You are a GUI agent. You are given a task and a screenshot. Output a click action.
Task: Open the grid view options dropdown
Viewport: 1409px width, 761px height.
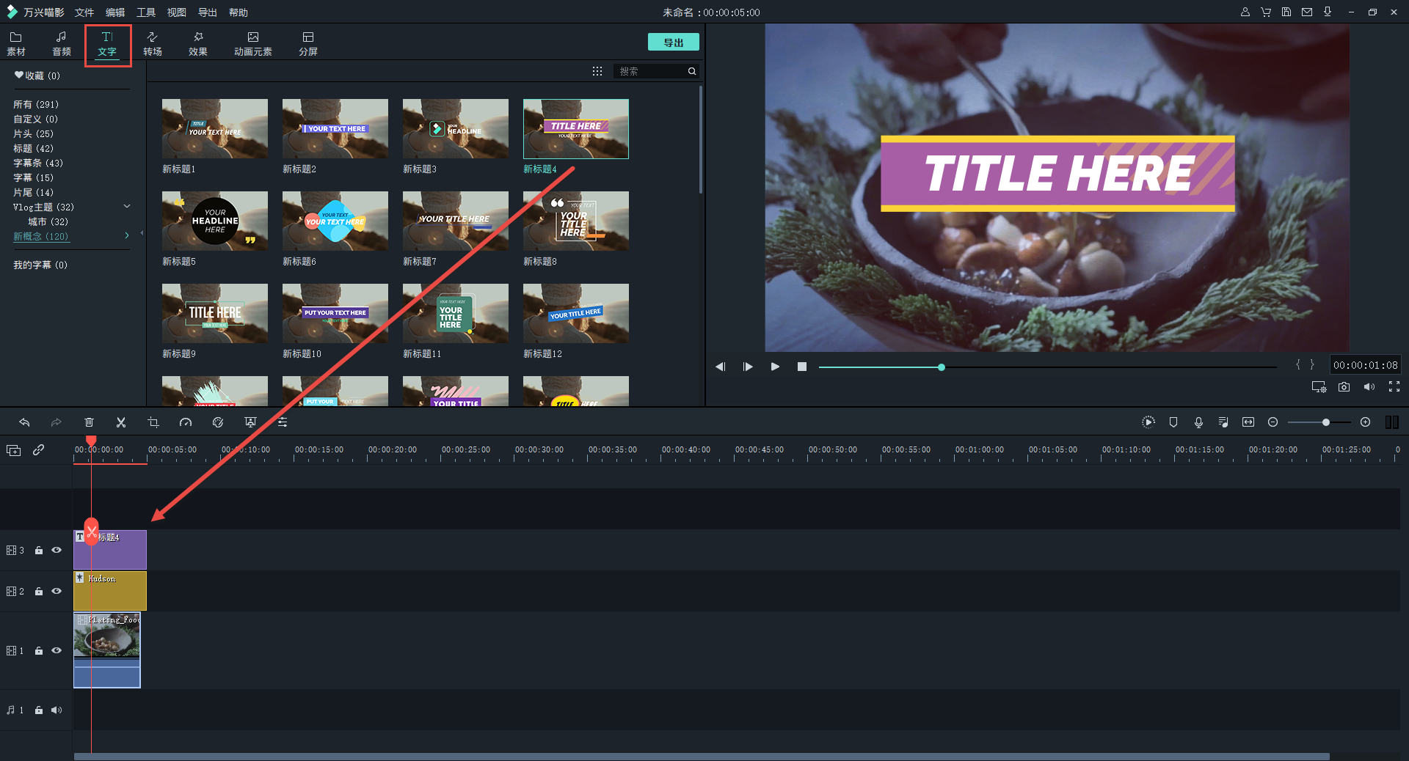pos(597,71)
